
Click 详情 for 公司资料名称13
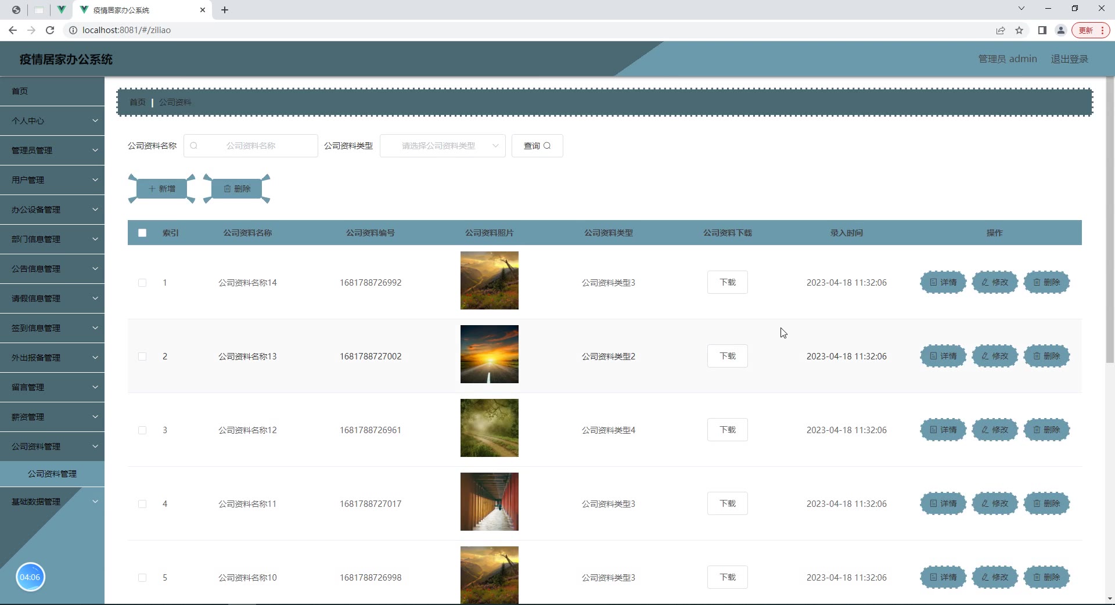point(943,356)
